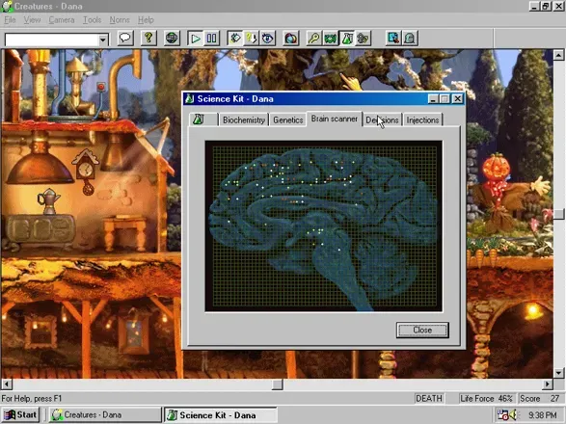The height and width of the screenshot is (424, 566).
Task: Switch to the Decisions tab
Action: 382,119
